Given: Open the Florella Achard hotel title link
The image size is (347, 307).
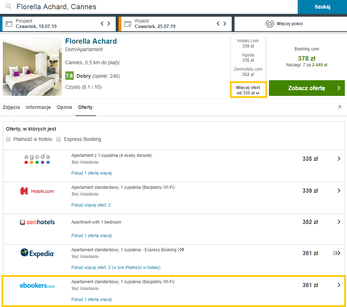Looking at the screenshot, I should point(91,41).
